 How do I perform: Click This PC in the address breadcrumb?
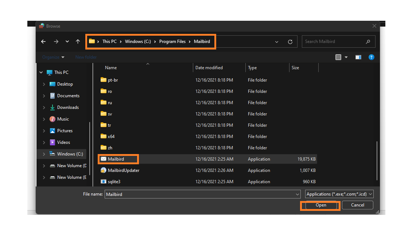tap(109, 42)
